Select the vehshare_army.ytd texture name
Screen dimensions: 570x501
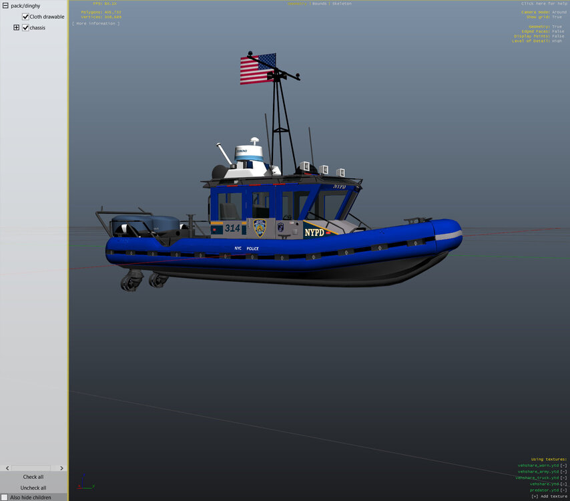(538, 472)
